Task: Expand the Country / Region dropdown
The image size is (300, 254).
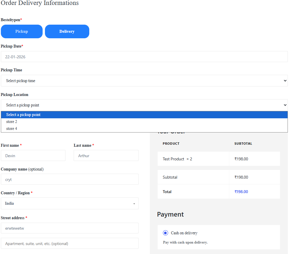Action: (70, 204)
